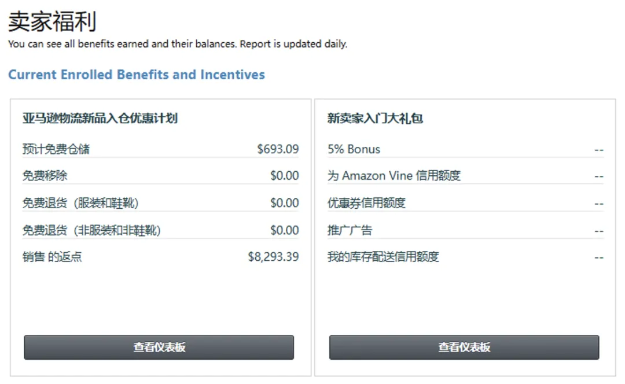Select the $8,293.39 sales rebate amount
The width and height of the screenshot is (625, 384).
point(273,257)
